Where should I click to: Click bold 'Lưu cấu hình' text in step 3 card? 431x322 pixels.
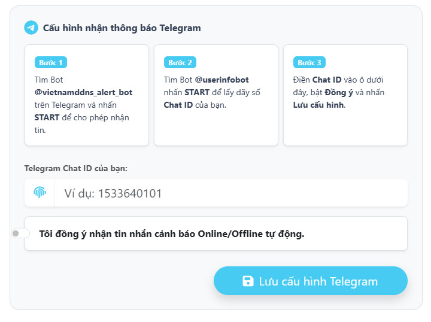click(318, 105)
